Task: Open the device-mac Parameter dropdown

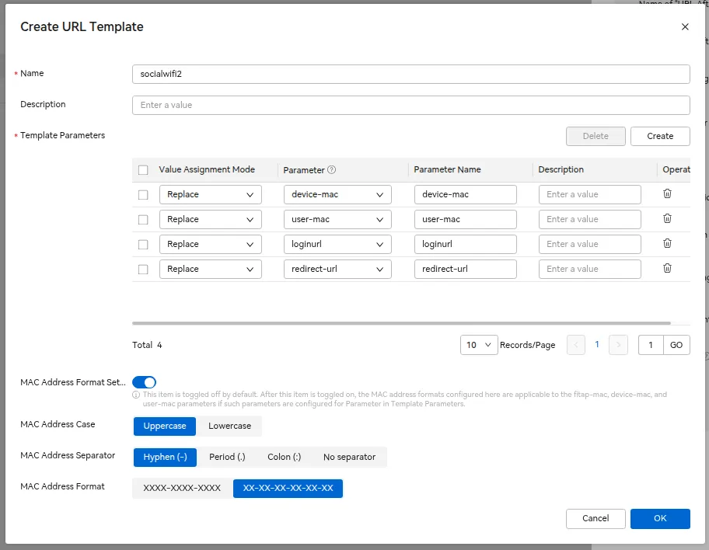Action: coord(337,194)
